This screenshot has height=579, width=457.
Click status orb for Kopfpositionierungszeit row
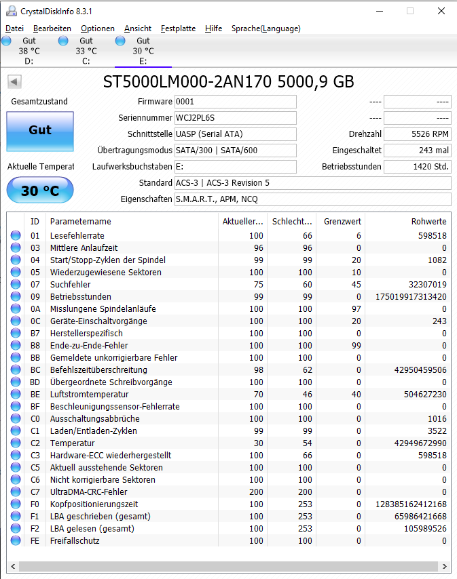coord(16,503)
